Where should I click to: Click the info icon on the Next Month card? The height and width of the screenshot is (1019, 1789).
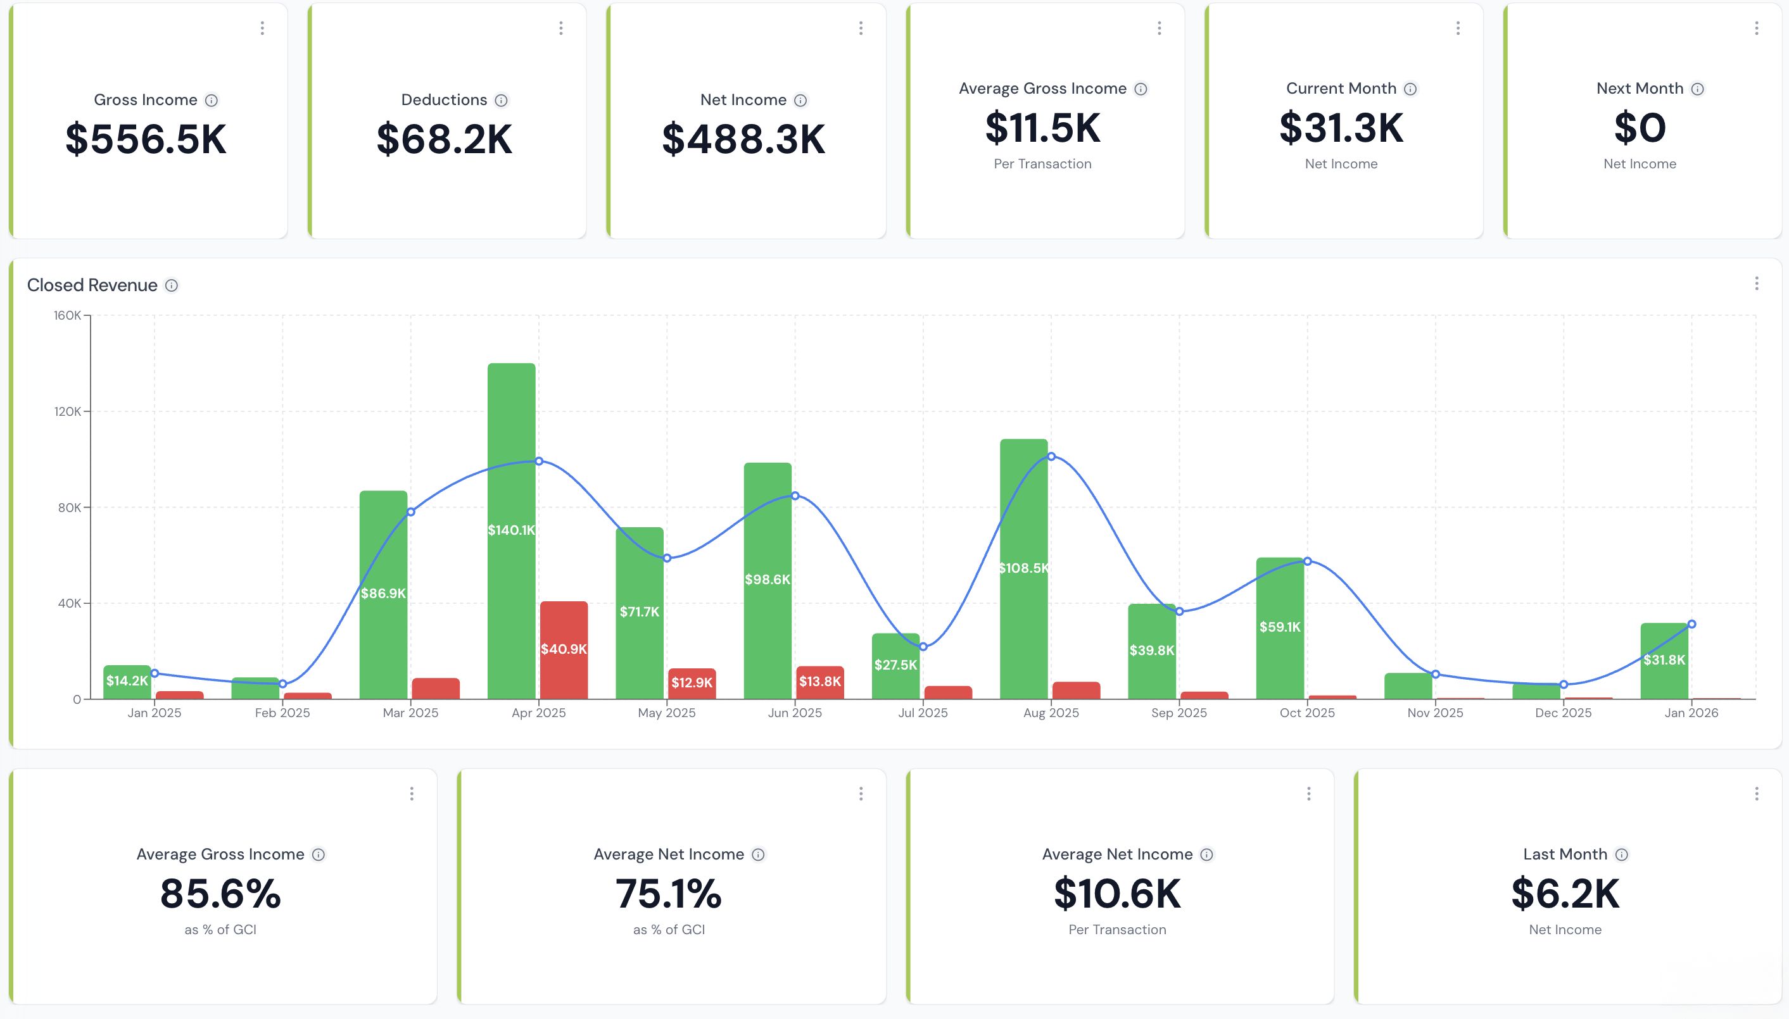click(x=1697, y=88)
